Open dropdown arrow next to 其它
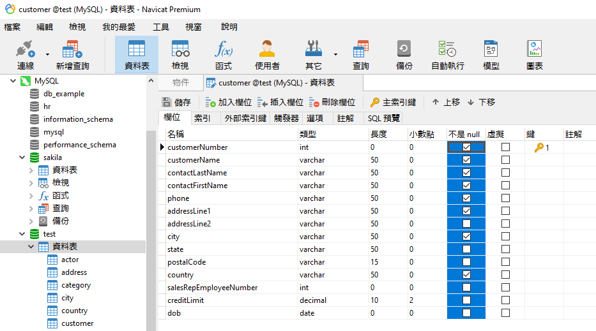The width and height of the screenshot is (596, 331). tap(335, 54)
